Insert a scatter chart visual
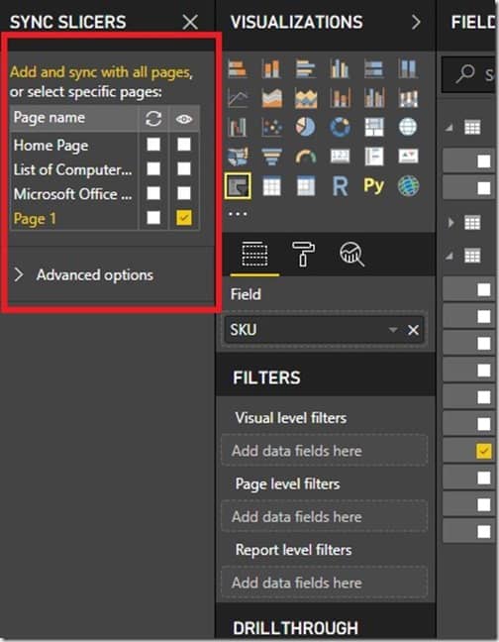Viewport: 499px width, 642px height. (271, 128)
